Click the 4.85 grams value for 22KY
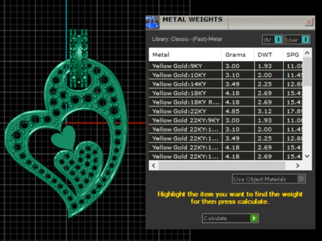Screen dimensions: 322x241 pyautogui.click(x=232, y=111)
